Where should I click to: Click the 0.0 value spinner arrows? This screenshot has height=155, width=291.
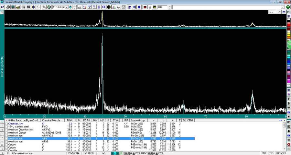[x=169, y=7]
